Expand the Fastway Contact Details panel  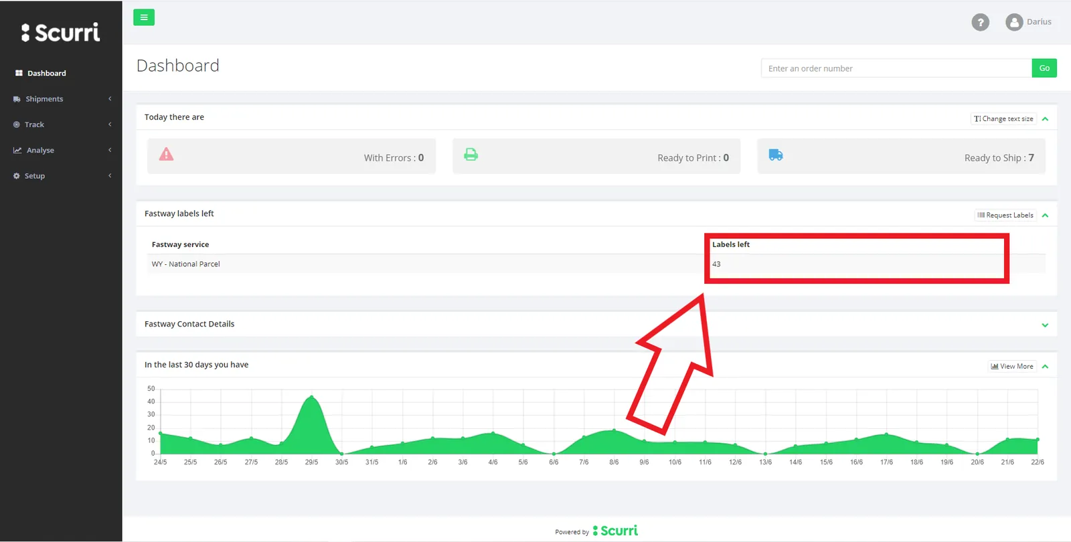click(1045, 325)
